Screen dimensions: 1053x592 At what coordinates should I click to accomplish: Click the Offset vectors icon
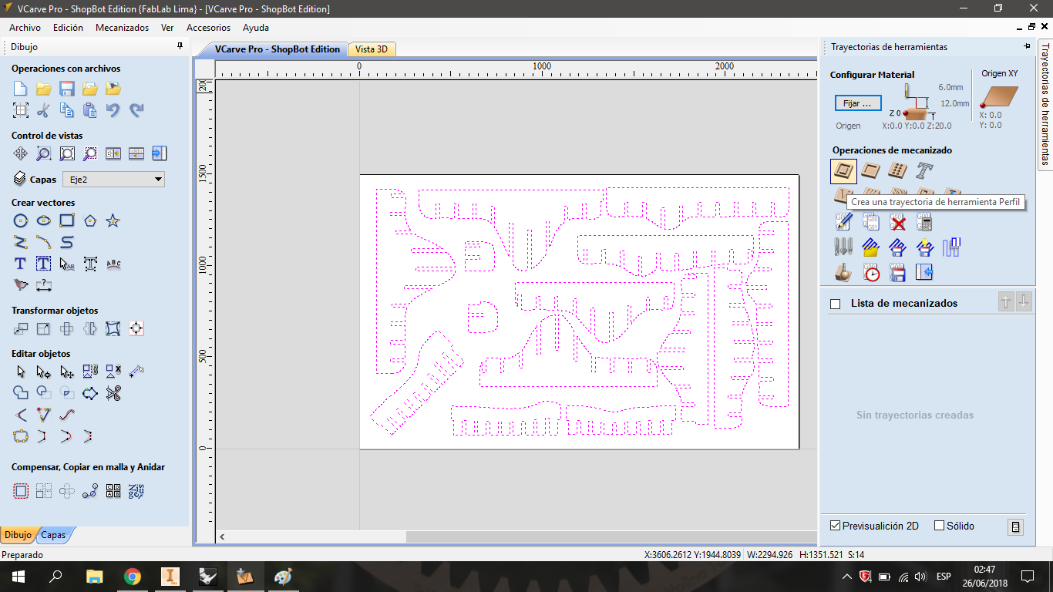(x=21, y=491)
